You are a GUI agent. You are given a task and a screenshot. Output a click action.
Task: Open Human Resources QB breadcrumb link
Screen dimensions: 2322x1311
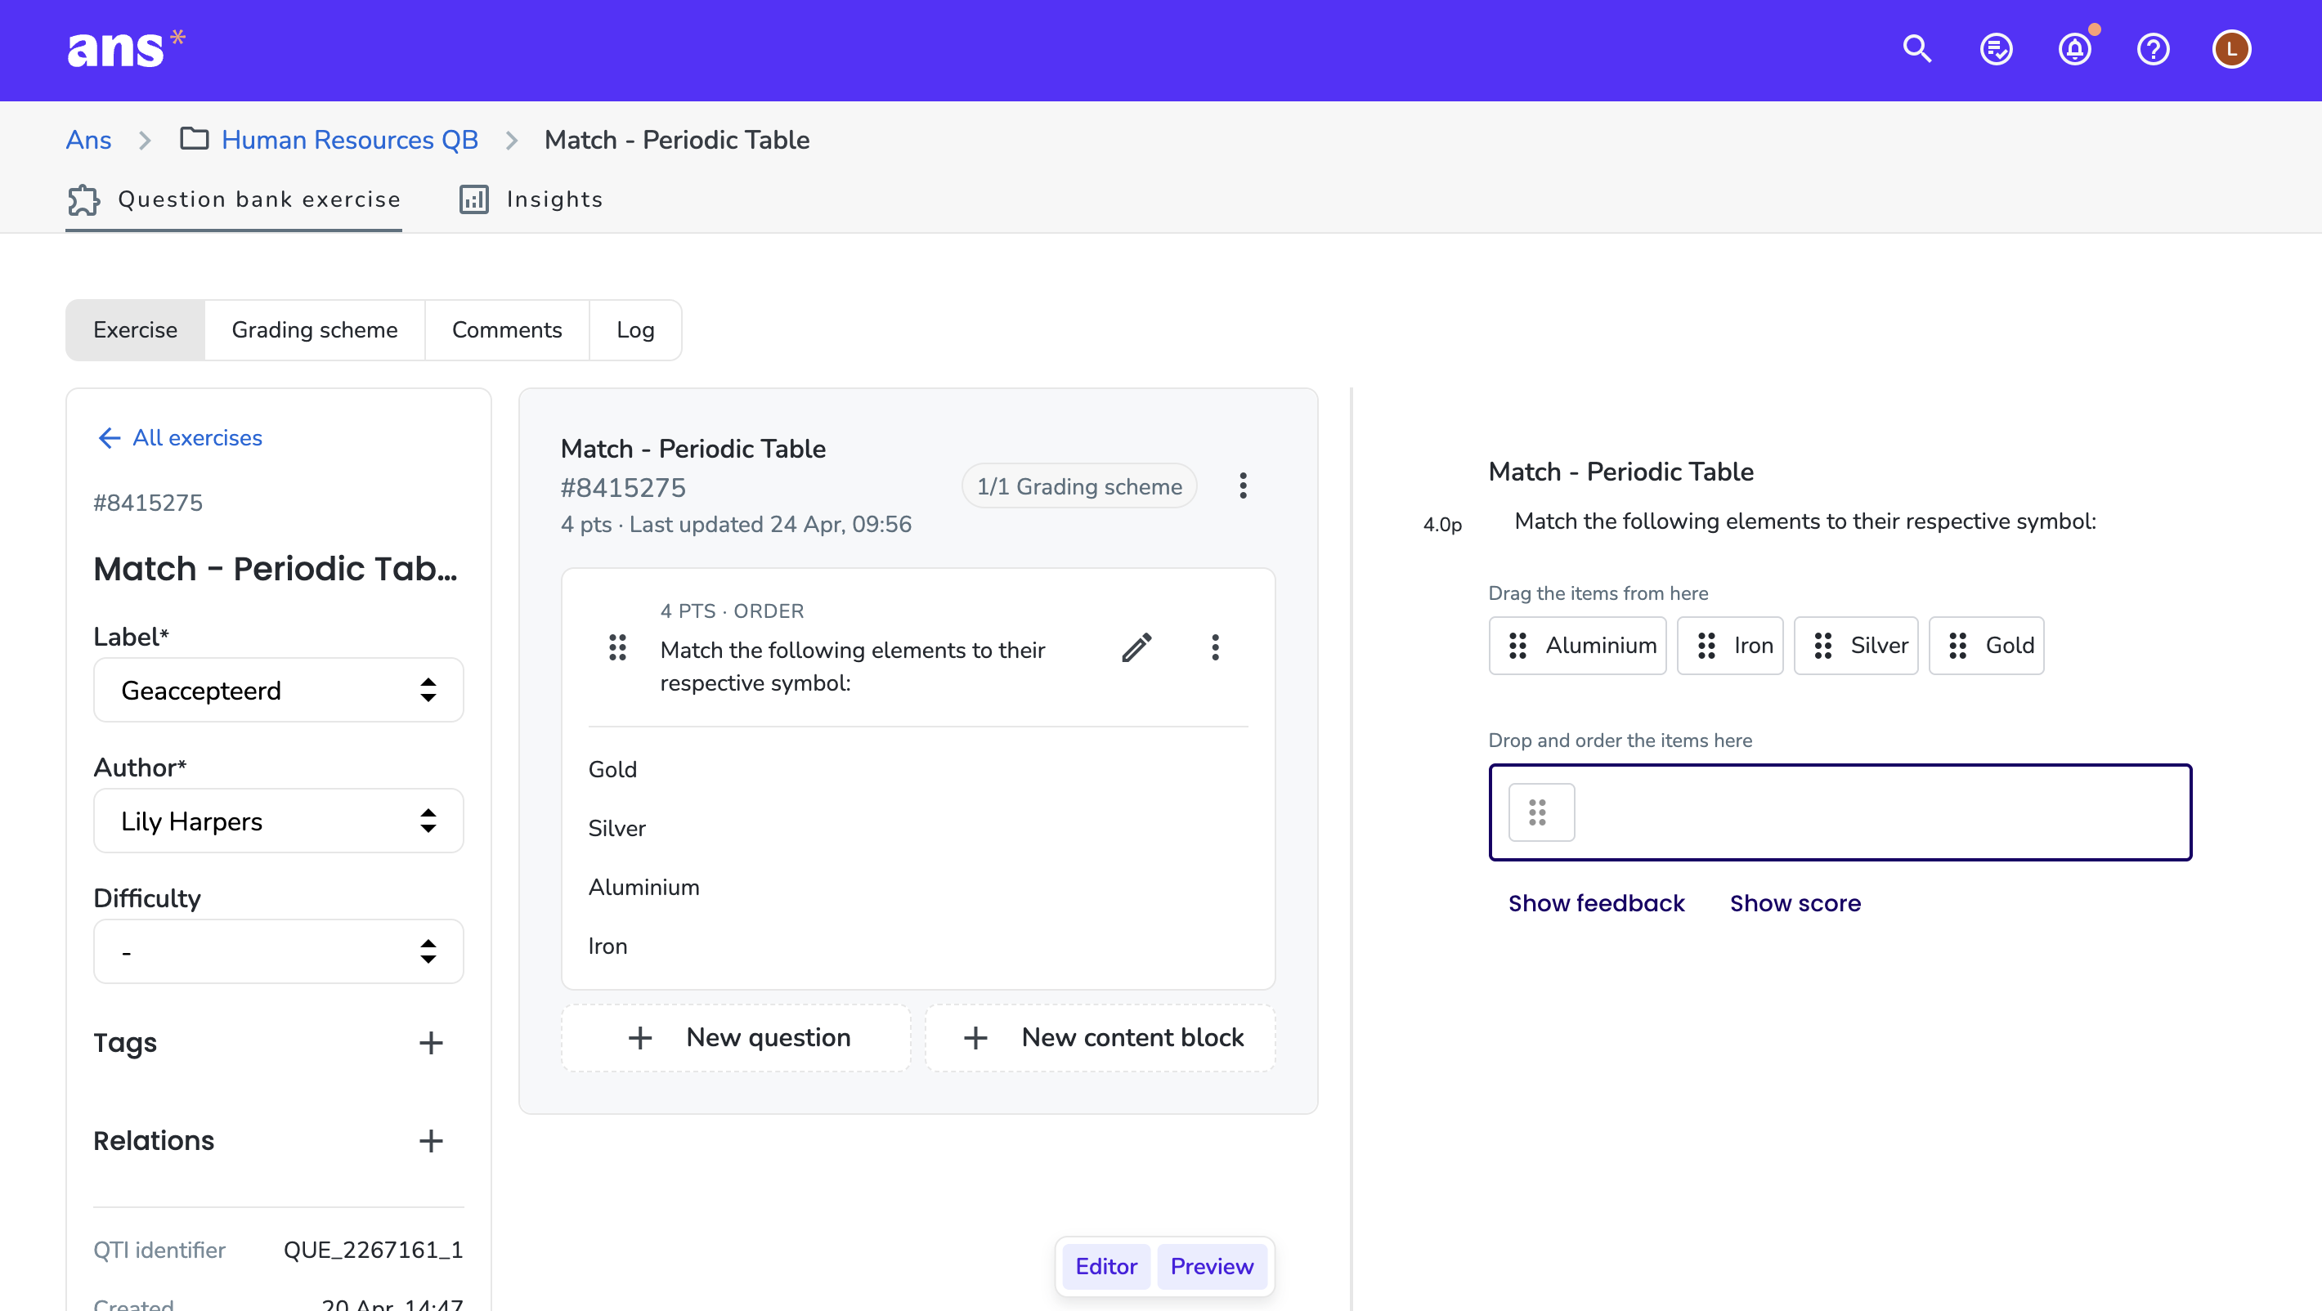(350, 140)
